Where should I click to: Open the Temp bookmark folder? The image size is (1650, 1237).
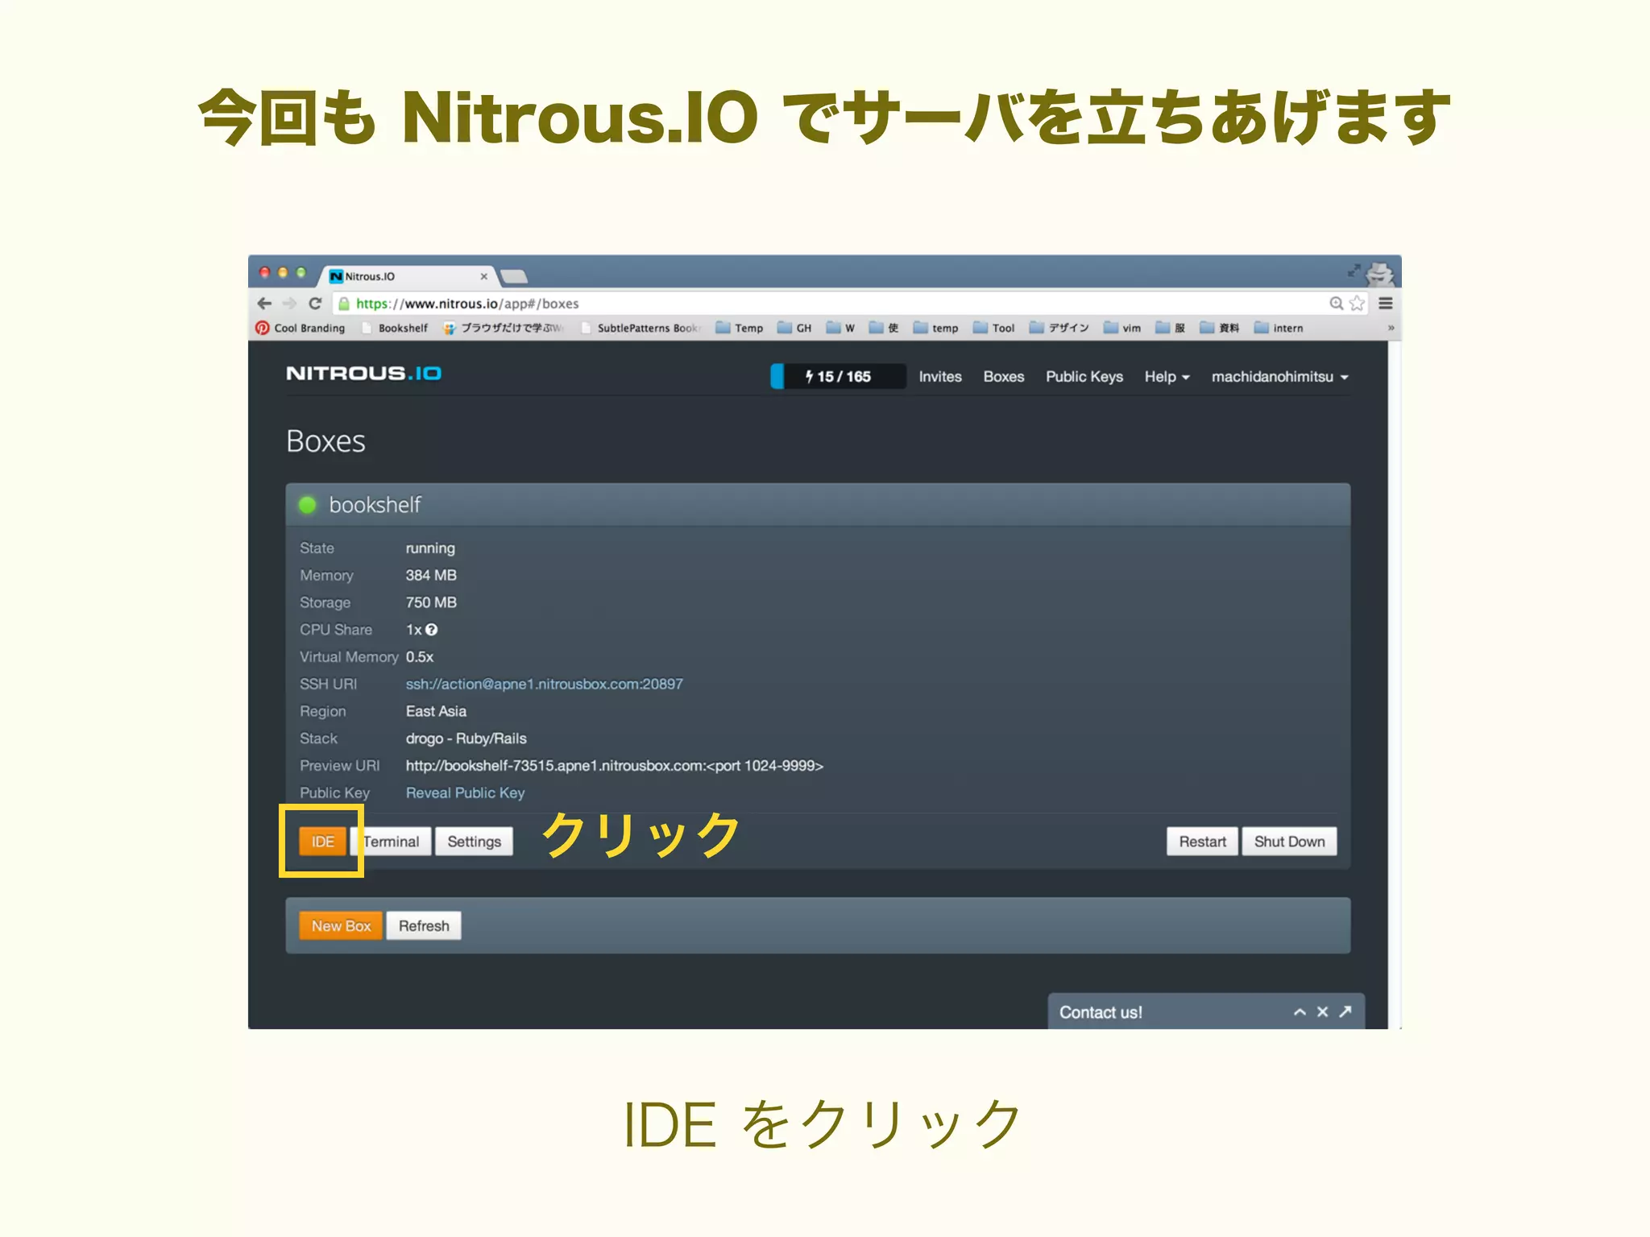[740, 328]
